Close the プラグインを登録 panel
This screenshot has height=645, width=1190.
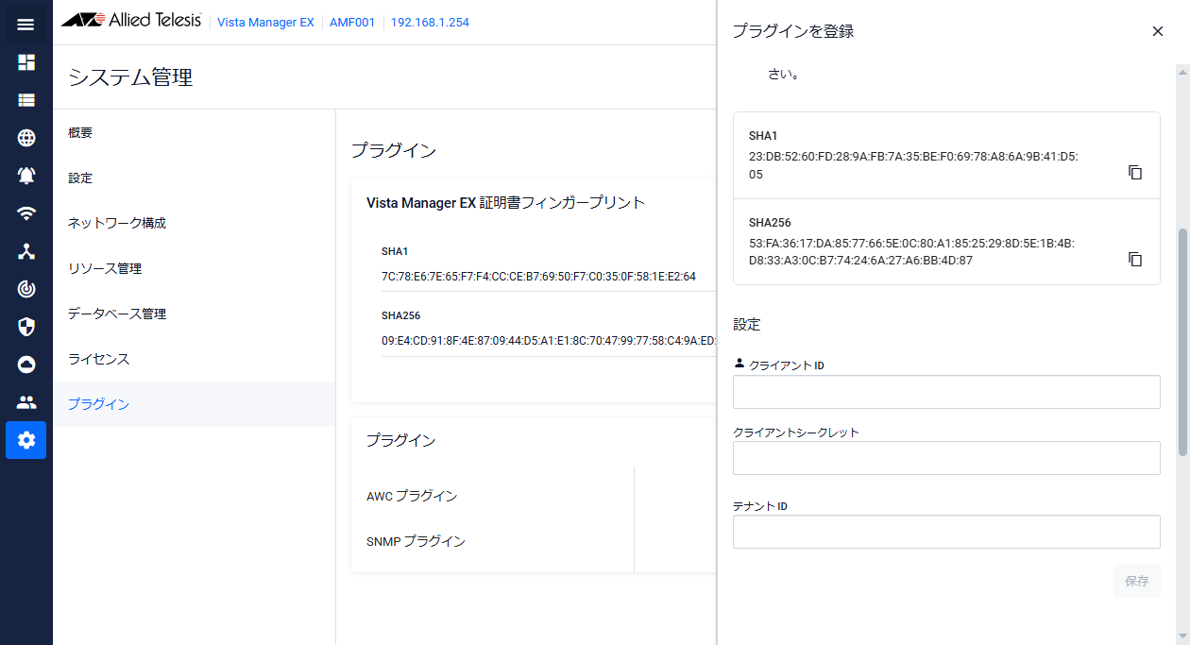(x=1158, y=31)
